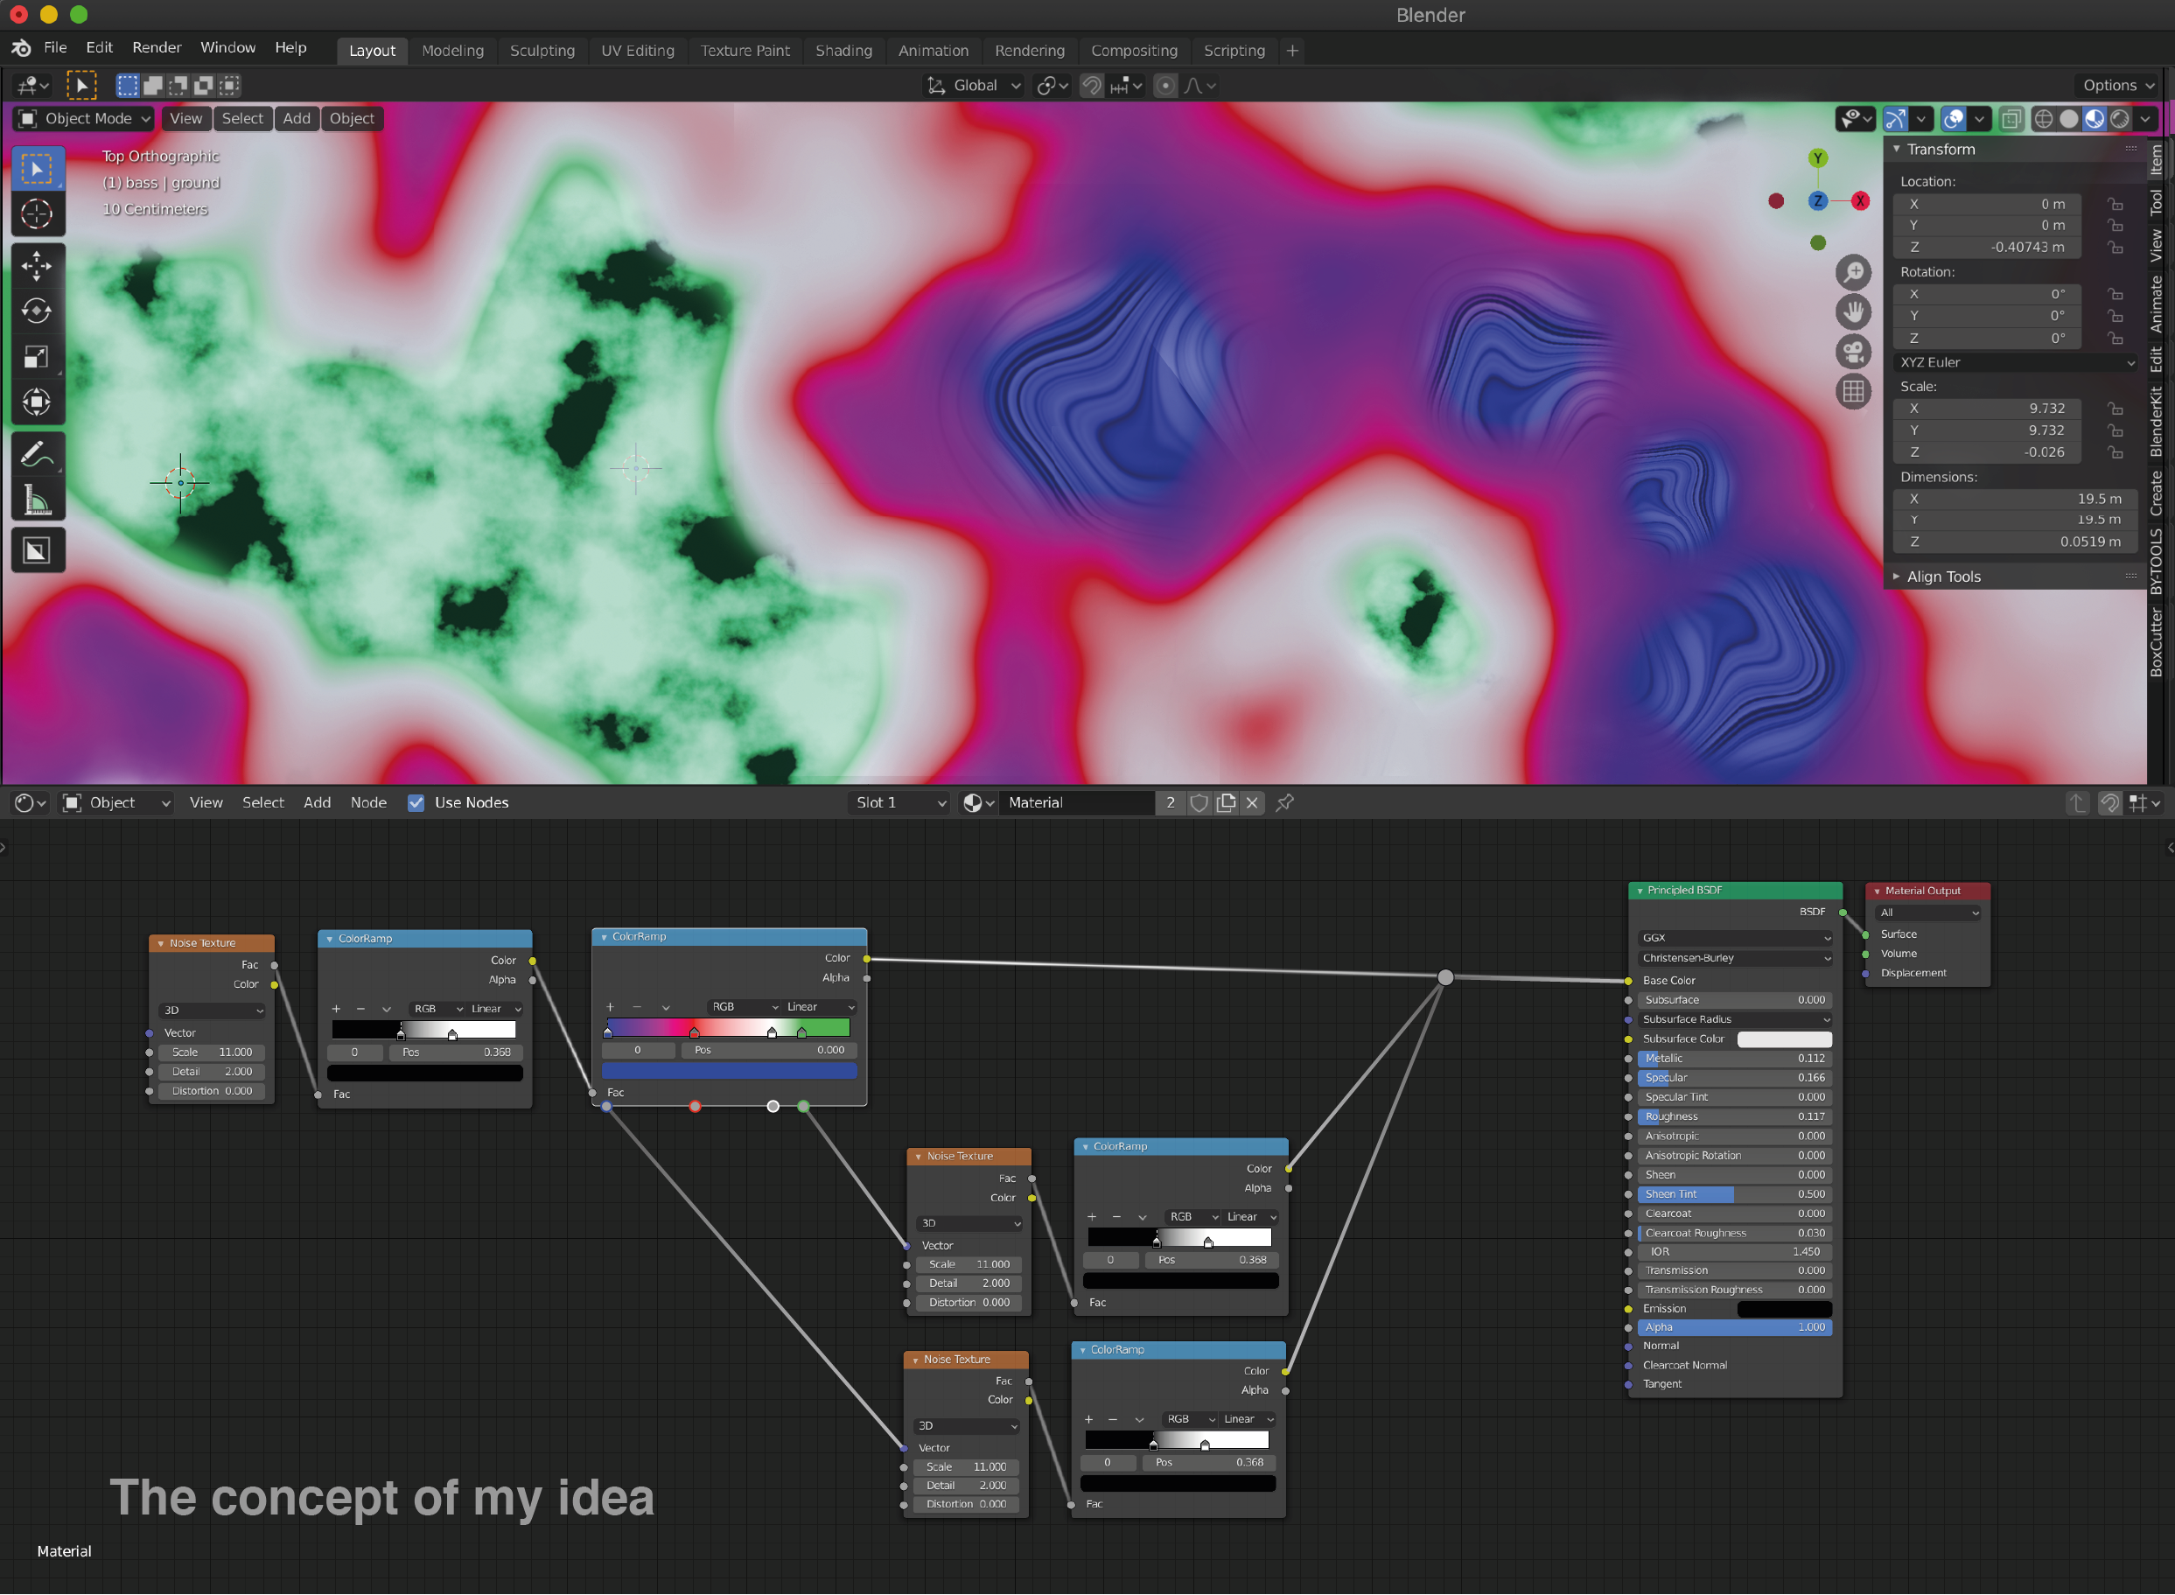Pick the Annotate pencil tool

tap(37, 454)
